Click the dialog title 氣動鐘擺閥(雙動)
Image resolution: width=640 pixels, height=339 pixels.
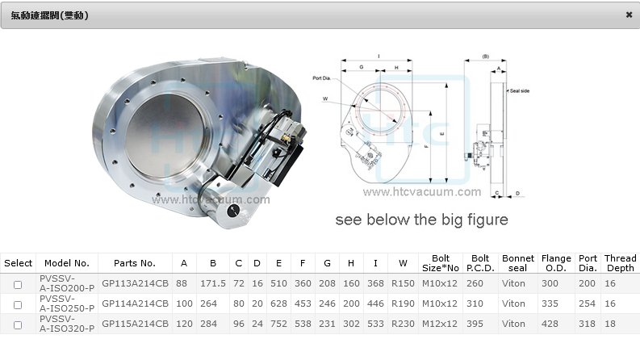(50, 15)
